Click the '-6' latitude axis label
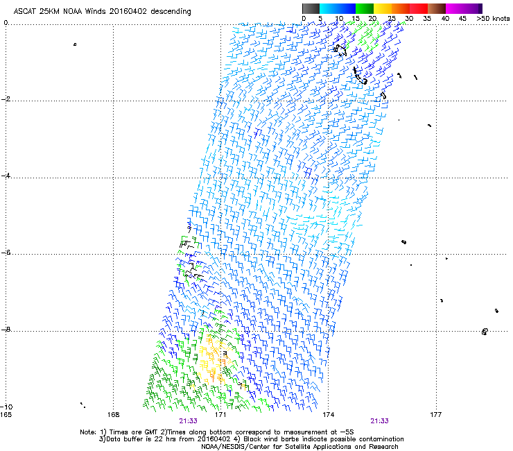The height and width of the screenshot is (451, 513). (6, 253)
